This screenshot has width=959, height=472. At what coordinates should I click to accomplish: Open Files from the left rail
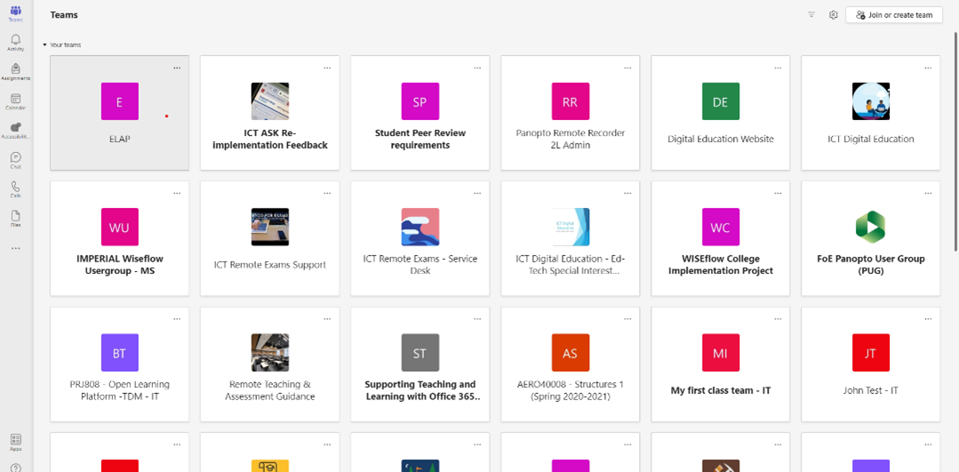[x=15, y=219]
